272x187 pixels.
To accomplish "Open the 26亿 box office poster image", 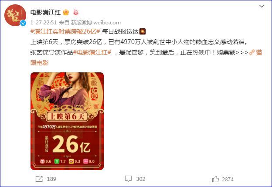I will (67, 121).
